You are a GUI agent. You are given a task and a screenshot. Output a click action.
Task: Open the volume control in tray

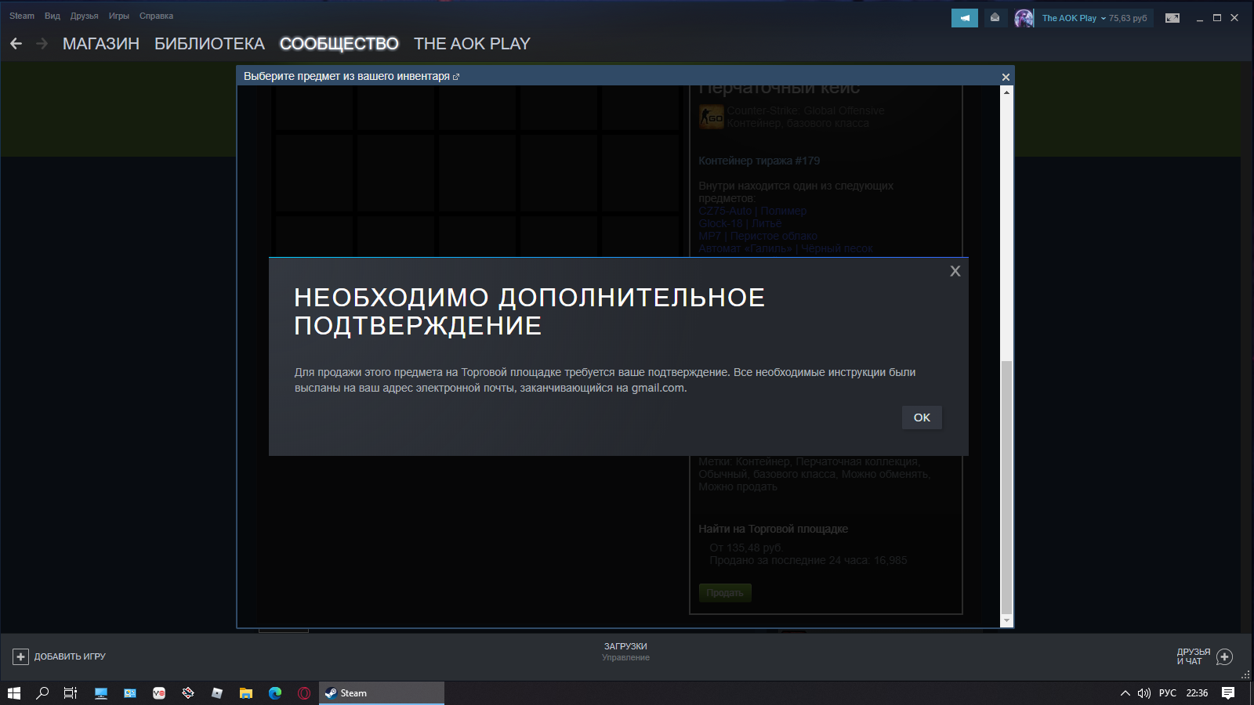tap(1144, 693)
